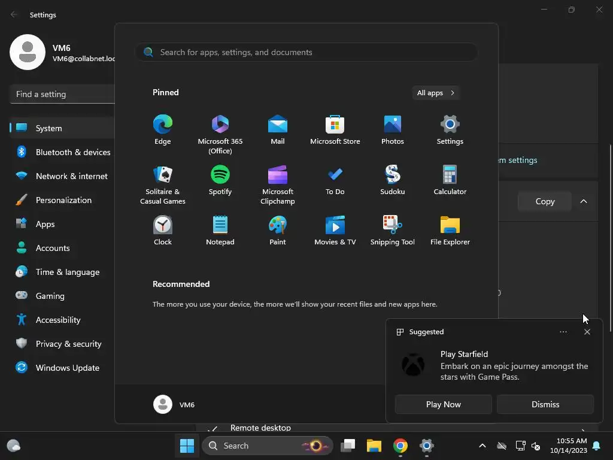Go to Windows Update settings

pyautogui.click(x=62, y=368)
